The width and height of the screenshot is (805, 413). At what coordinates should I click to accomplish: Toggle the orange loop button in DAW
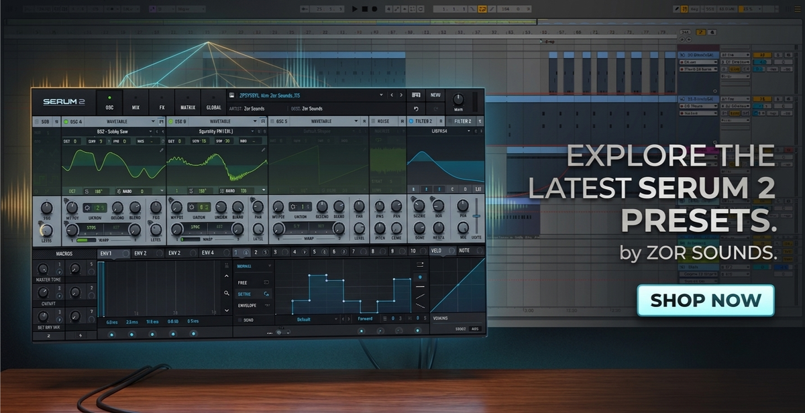tap(482, 9)
